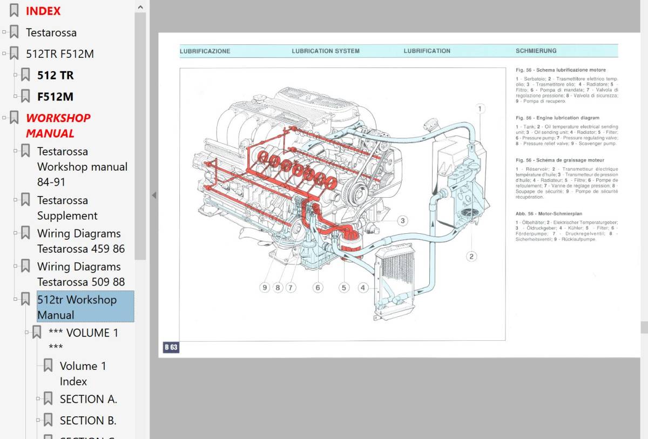Open Wiring Diagrams Testarossa 509 88
648x439 pixels.
click(81, 274)
